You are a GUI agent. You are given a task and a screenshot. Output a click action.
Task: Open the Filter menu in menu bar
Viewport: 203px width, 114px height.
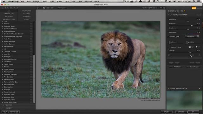point(67,1)
